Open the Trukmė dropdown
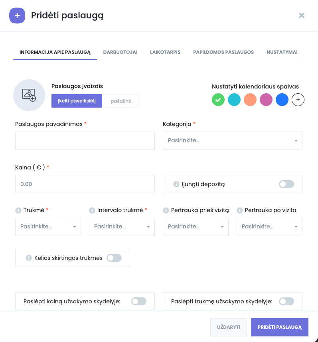318x342 pixels. pos(48,227)
